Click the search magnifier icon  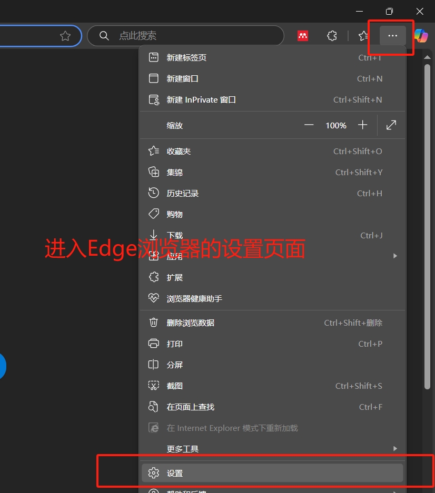(x=104, y=36)
